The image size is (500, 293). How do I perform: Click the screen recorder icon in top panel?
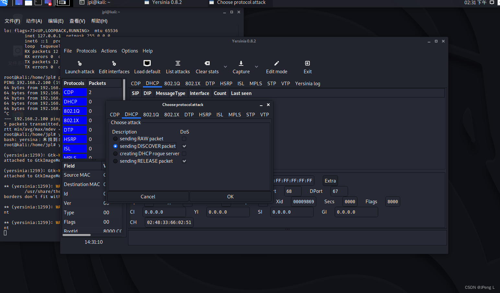[48, 3]
